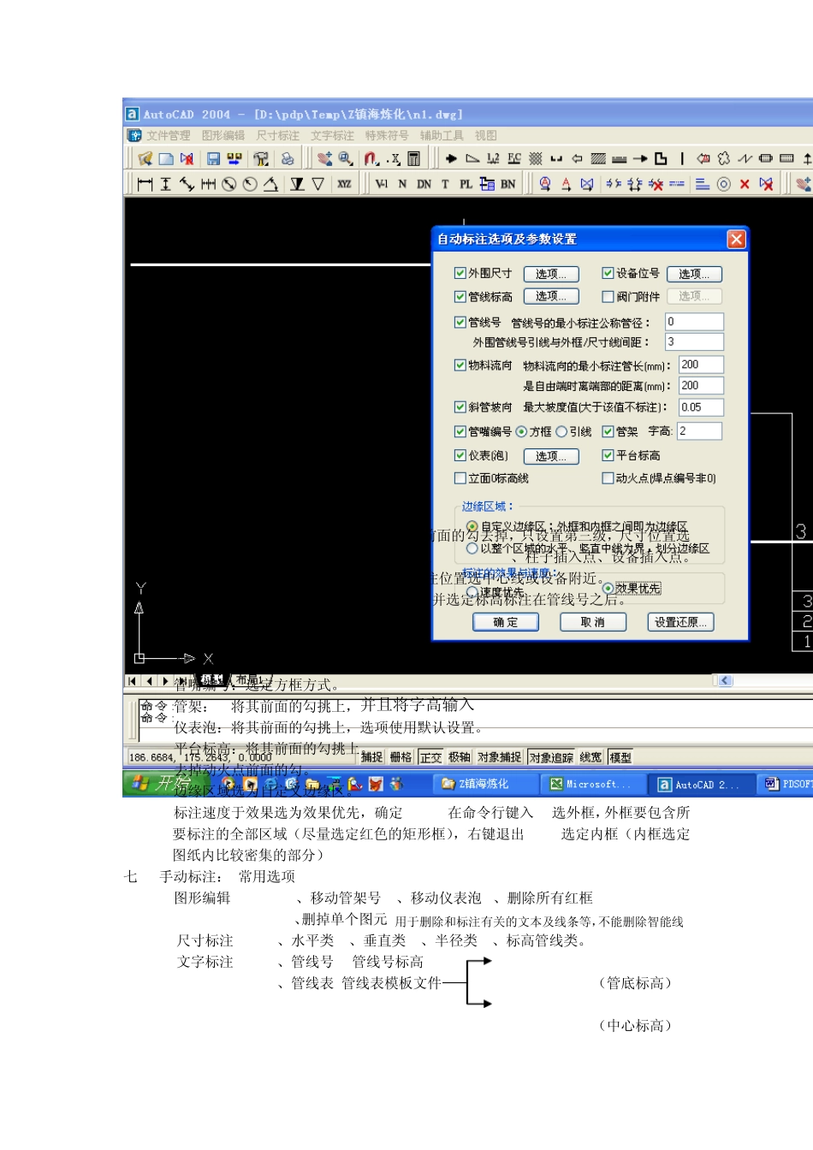This screenshot has width=813, height=1150.
Task: Toggle 对象捕捉 in status bar
Action: (499, 757)
